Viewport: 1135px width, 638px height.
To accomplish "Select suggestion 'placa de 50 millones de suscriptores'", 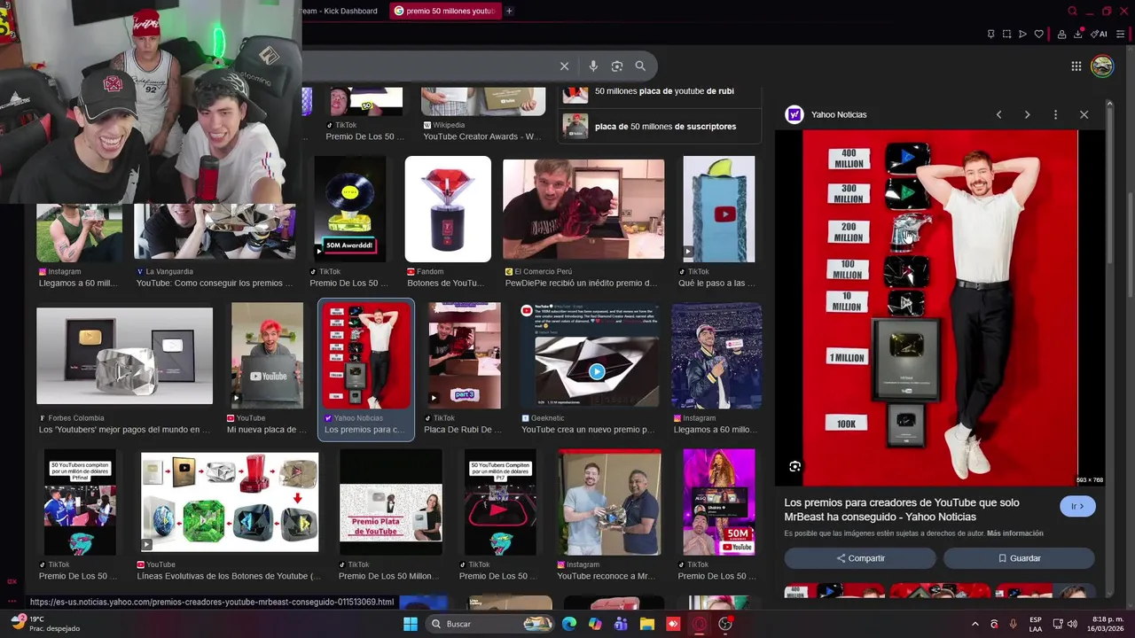I will pyautogui.click(x=660, y=126).
